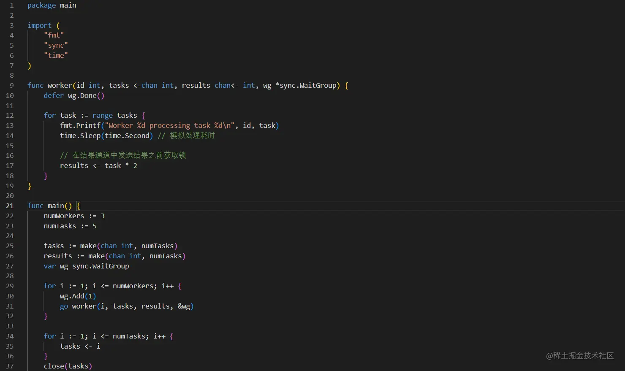625x371 pixels.
Task: Click 'results := make(chan int, numTasks)' line
Action: [x=114, y=256]
